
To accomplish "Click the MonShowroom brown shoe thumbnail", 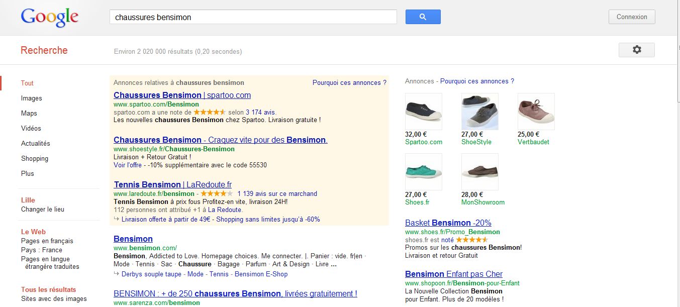I will coord(480,172).
